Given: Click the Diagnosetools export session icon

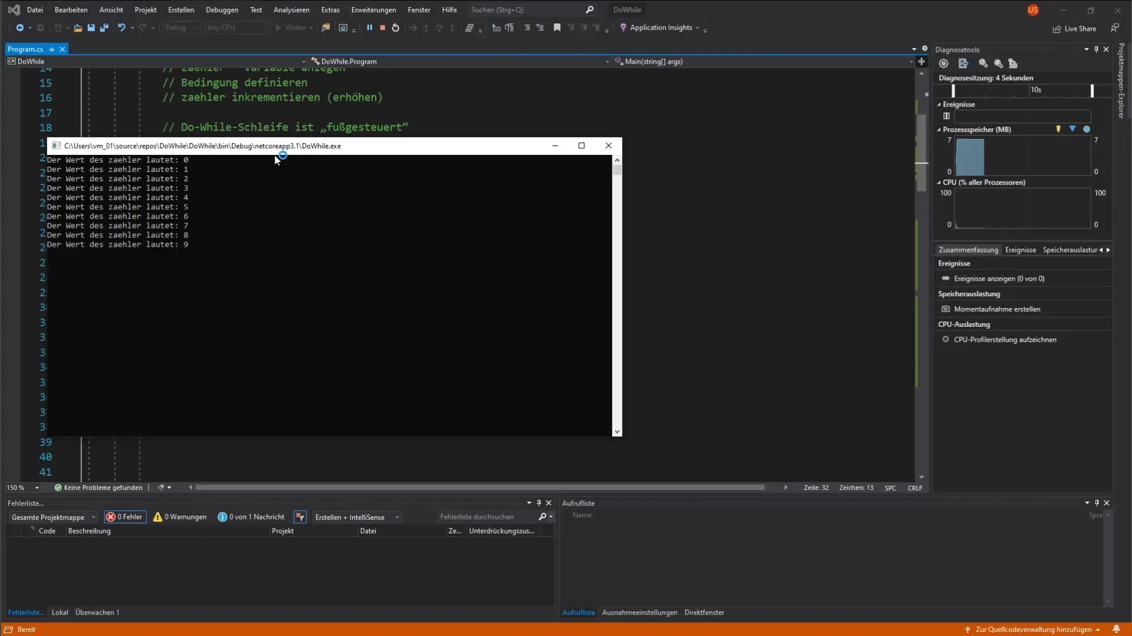Looking at the screenshot, I should (963, 64).
